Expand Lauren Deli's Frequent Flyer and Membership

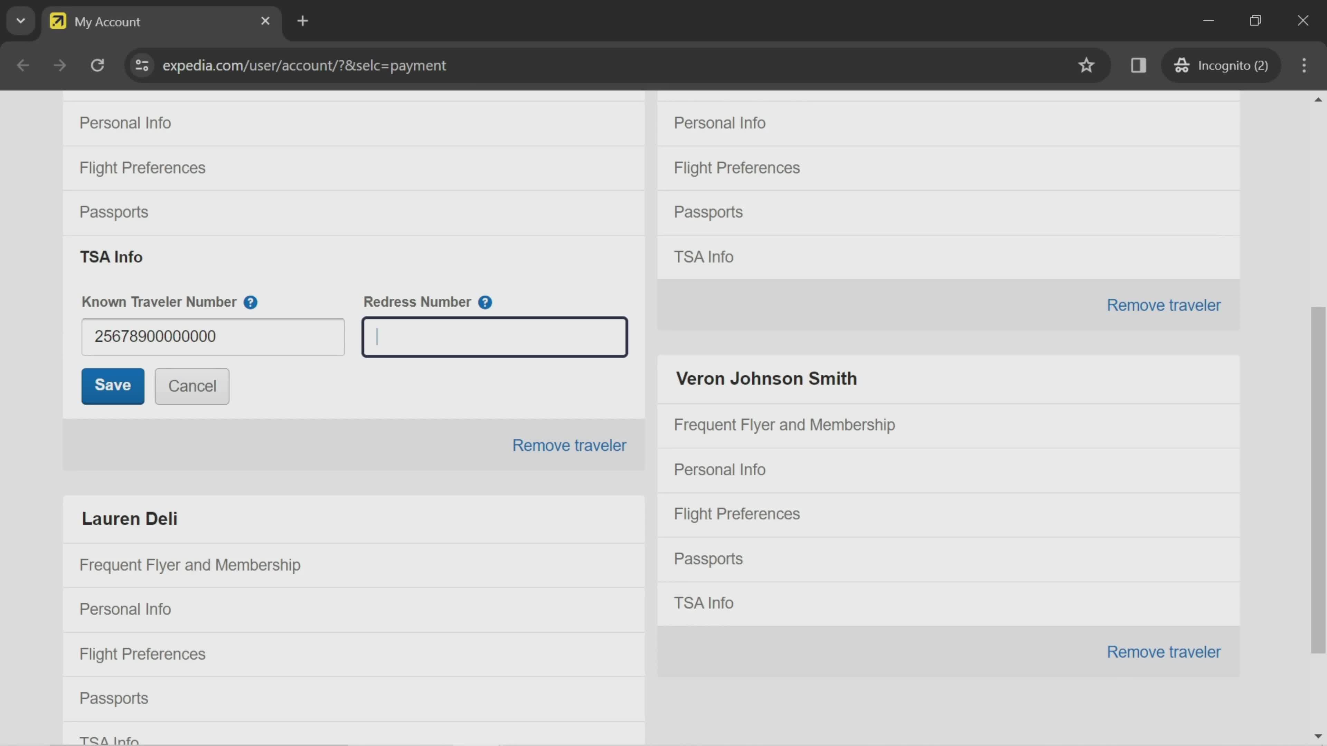(x=354, y=565)
